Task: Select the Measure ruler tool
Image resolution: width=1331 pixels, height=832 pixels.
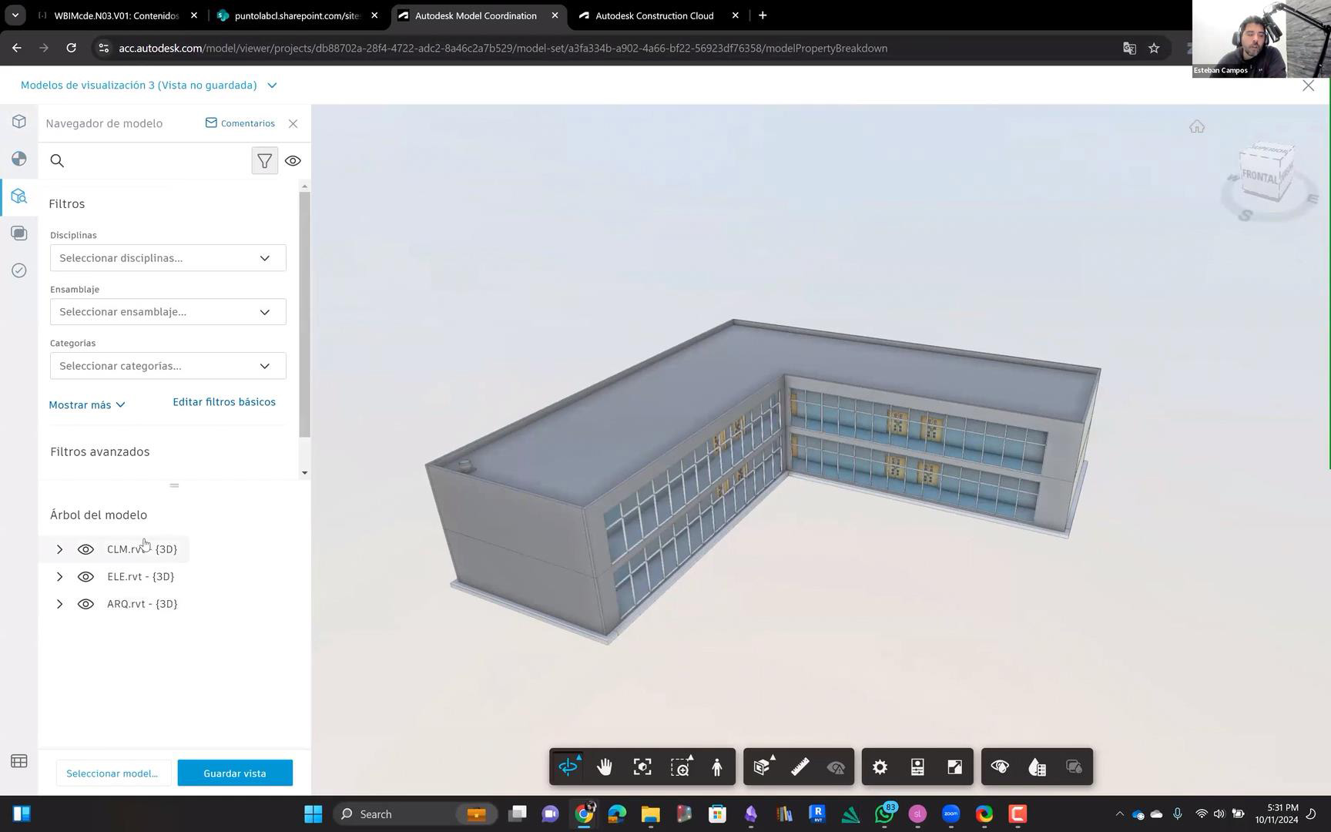Action: pyautogui.click(x=800, y=767)
